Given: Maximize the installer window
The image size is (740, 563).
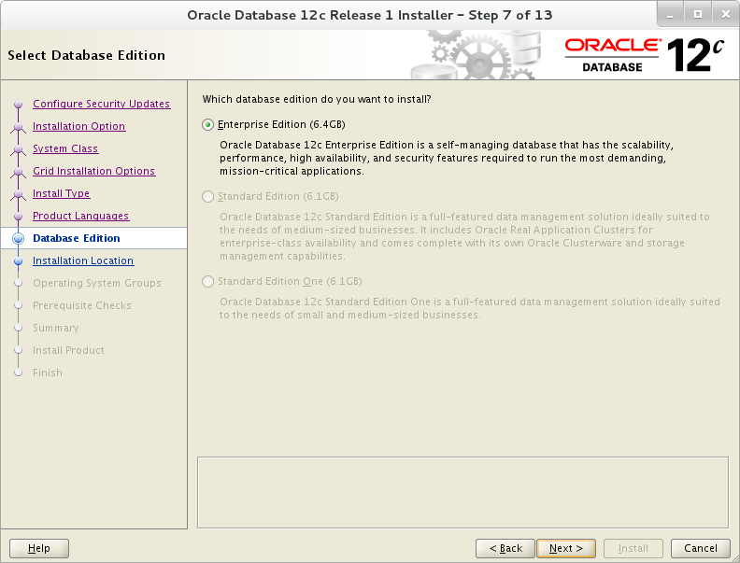Looking at the screenshot, I should coord(698,15).
